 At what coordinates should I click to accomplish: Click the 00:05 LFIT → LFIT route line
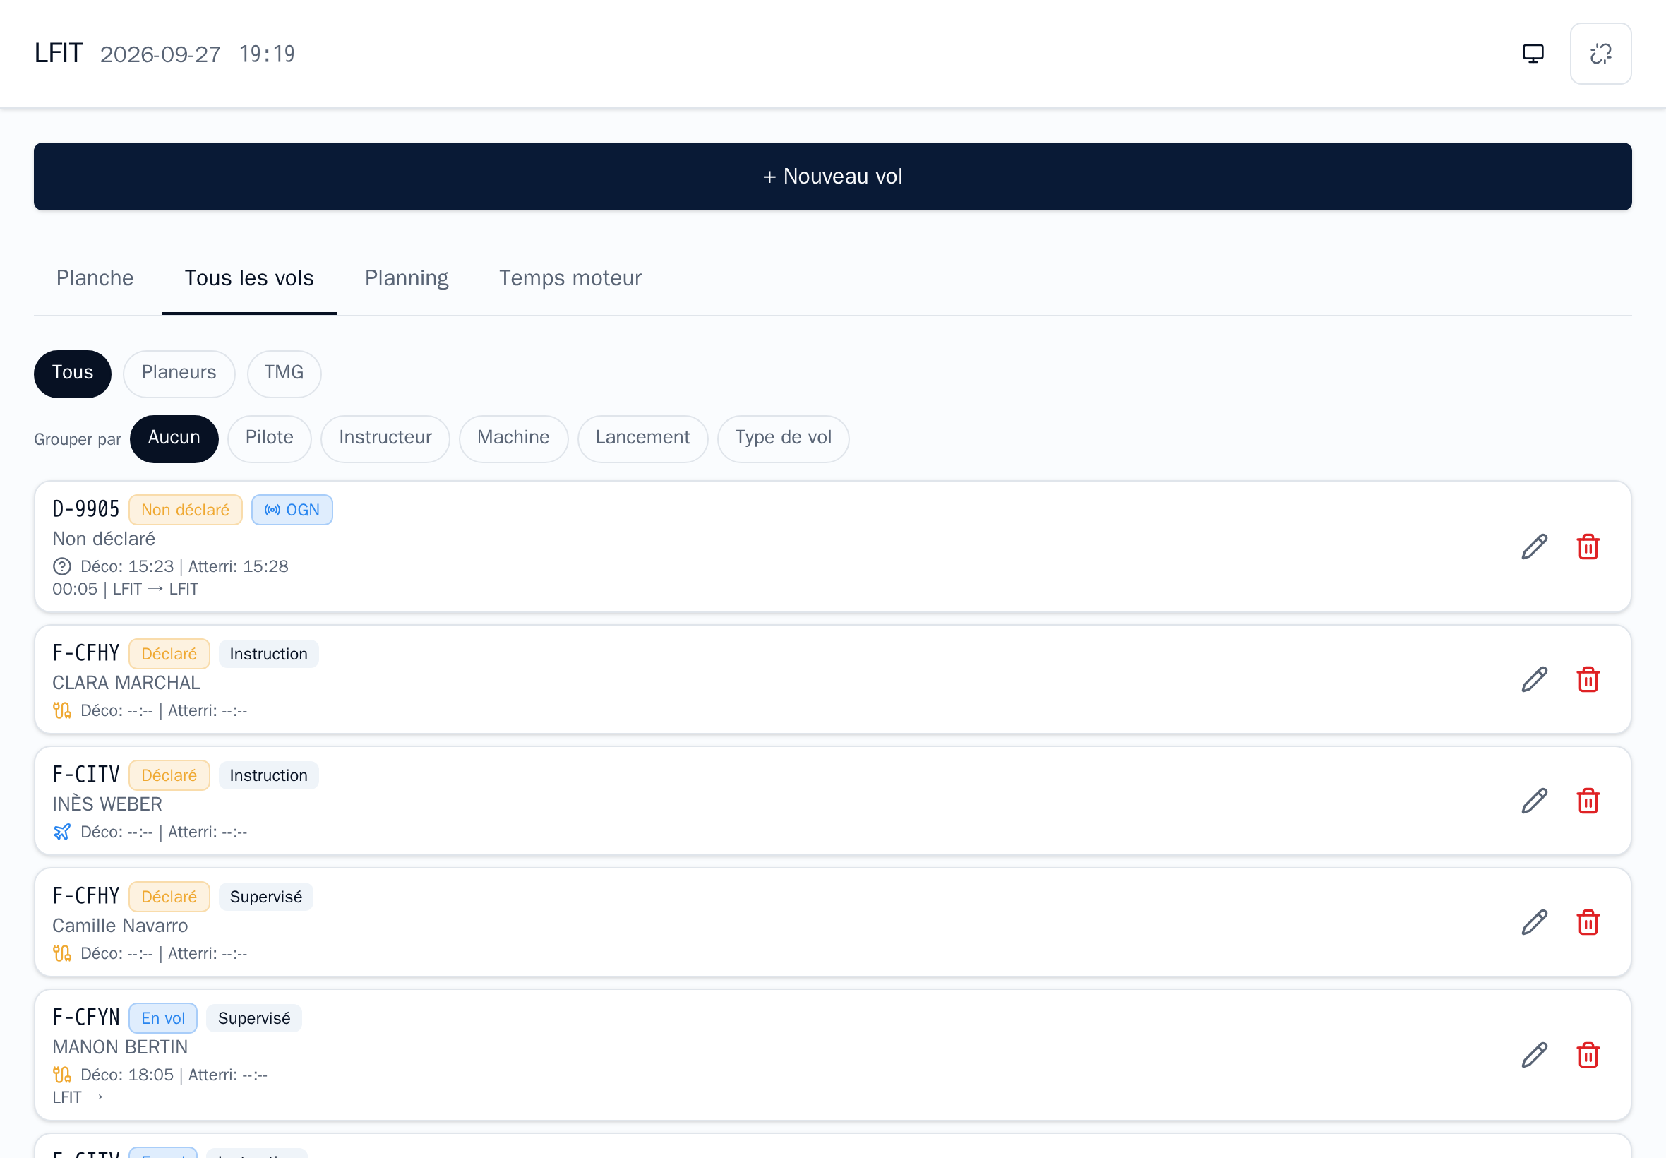[126, 590]
